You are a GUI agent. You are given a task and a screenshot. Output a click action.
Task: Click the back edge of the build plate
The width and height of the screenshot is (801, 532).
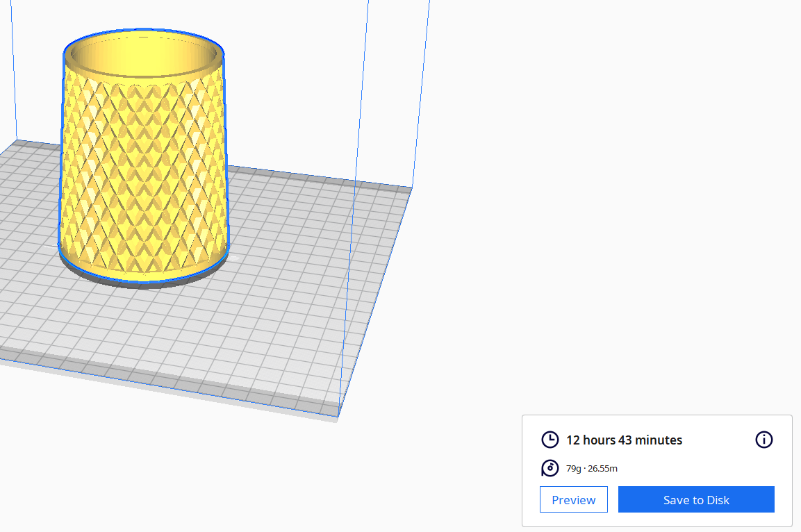(313, 176)
